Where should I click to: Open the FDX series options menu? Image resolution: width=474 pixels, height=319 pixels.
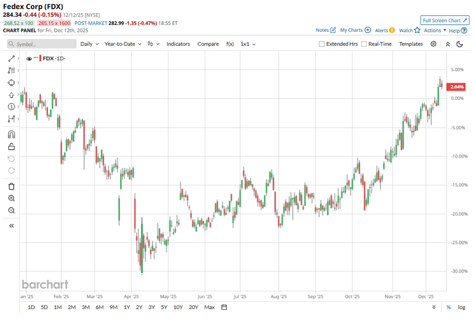36,57
